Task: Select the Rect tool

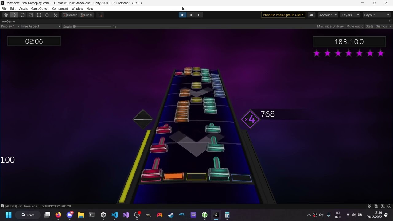Action: click(39, 15)
